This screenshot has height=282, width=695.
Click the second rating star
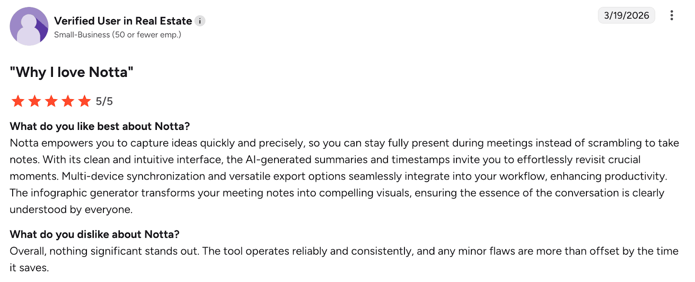(34, 101)
